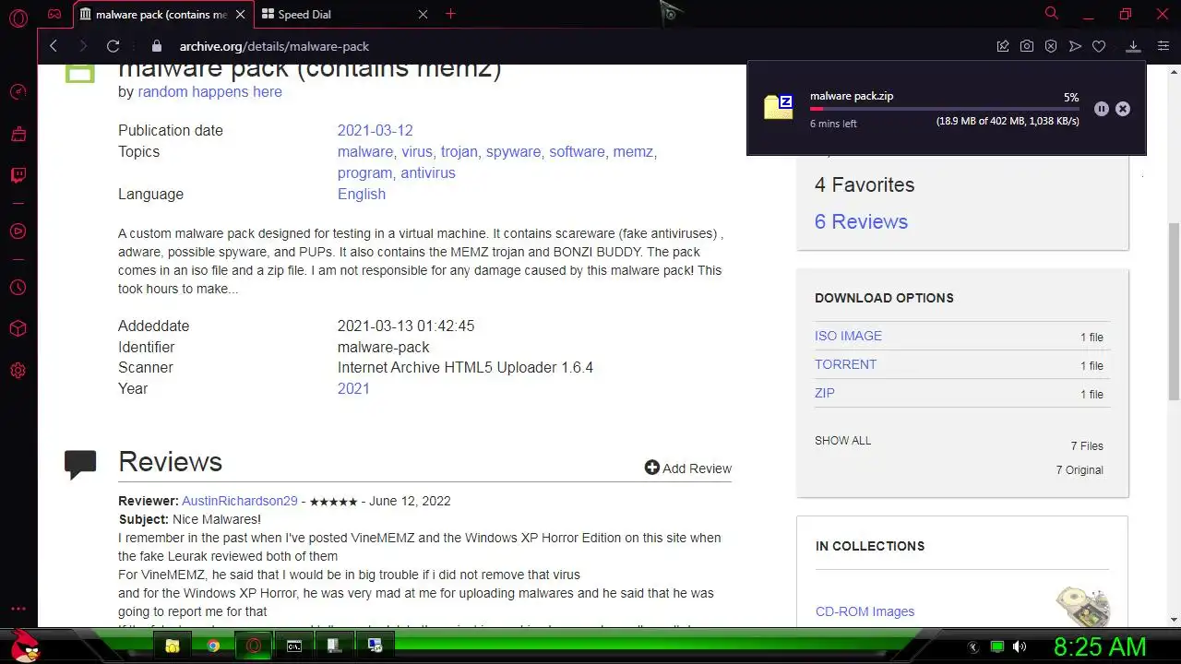Toggle the downloads popup icon
Screen dimensions: 1181x664
click(x=1133, y=46)
